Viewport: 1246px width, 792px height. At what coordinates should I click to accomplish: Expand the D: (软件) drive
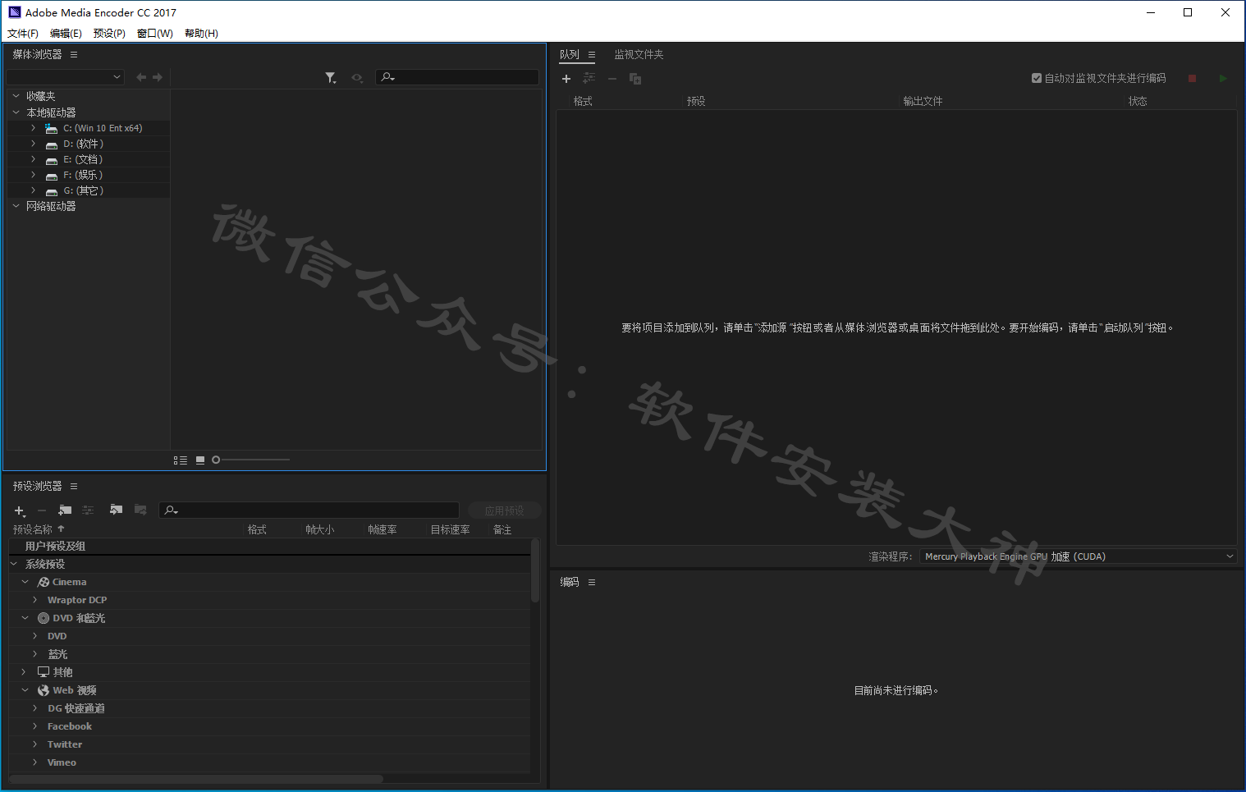tap(33, 144)
